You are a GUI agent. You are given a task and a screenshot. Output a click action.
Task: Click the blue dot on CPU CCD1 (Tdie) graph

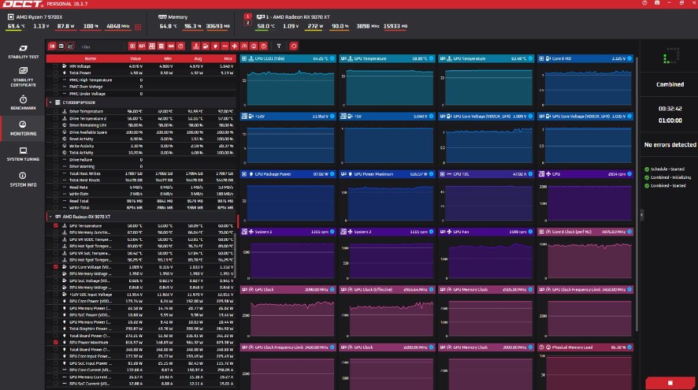tap(332, 59)
